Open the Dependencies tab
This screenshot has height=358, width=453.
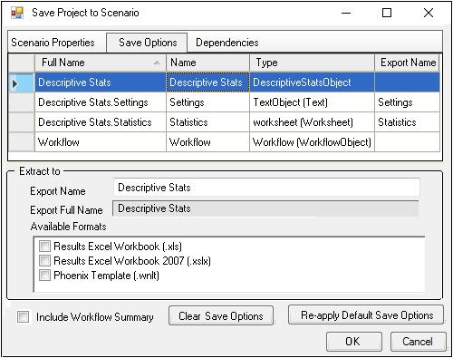pos(226,43)
